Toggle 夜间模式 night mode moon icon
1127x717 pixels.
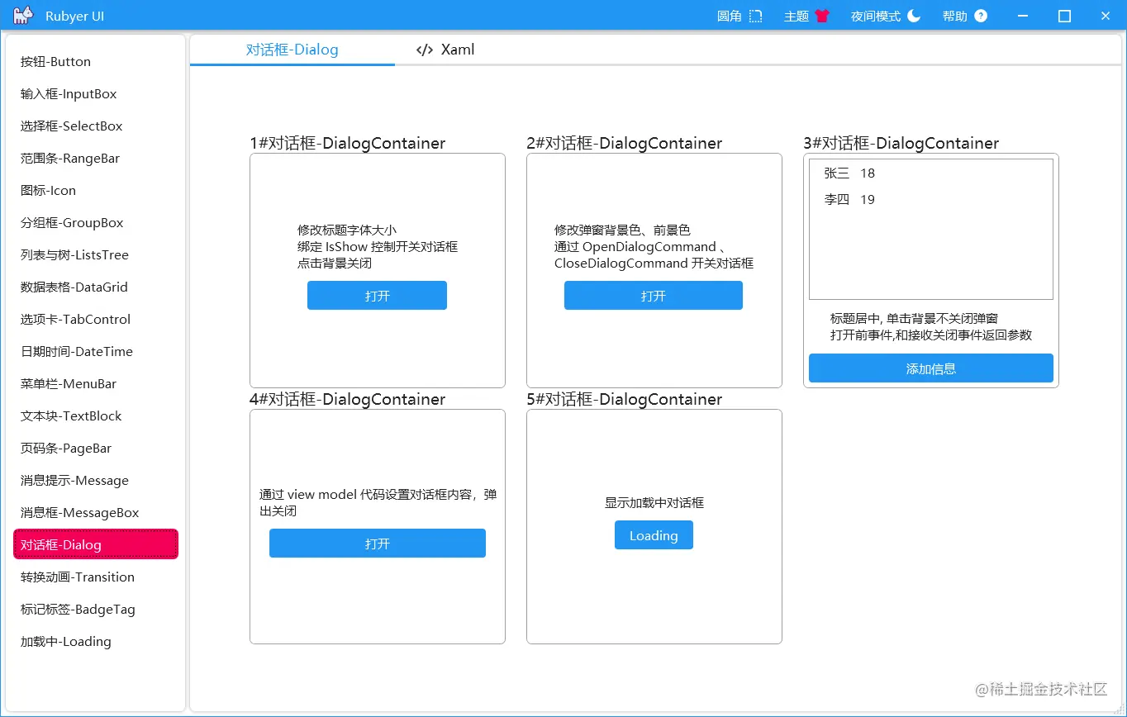coord(913,15)
